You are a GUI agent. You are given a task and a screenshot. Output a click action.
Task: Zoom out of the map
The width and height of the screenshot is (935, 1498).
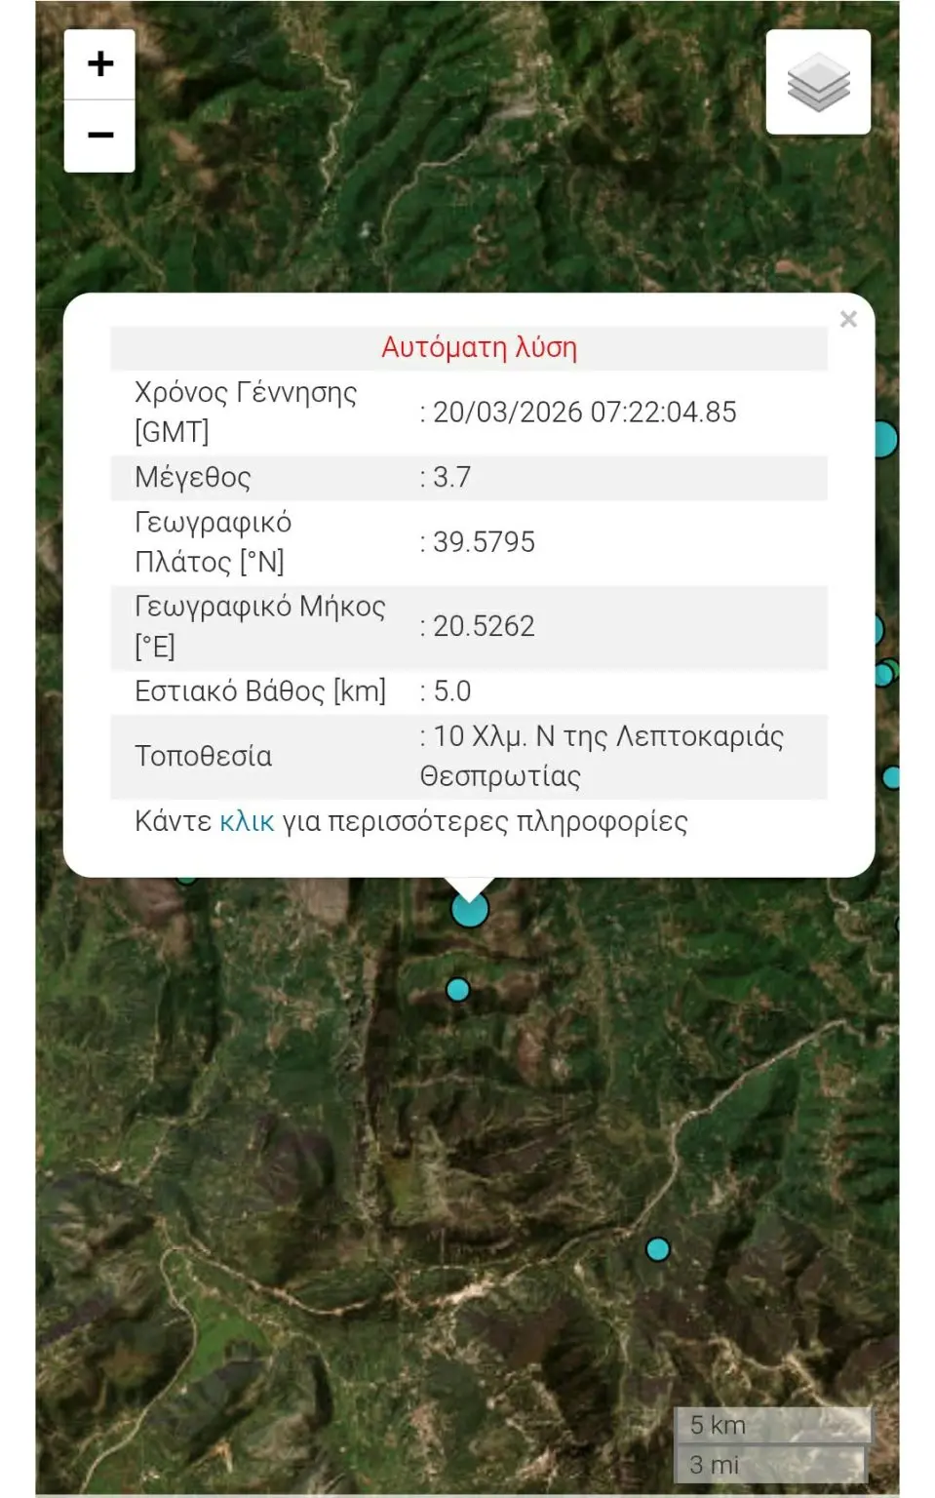(99, 136)
